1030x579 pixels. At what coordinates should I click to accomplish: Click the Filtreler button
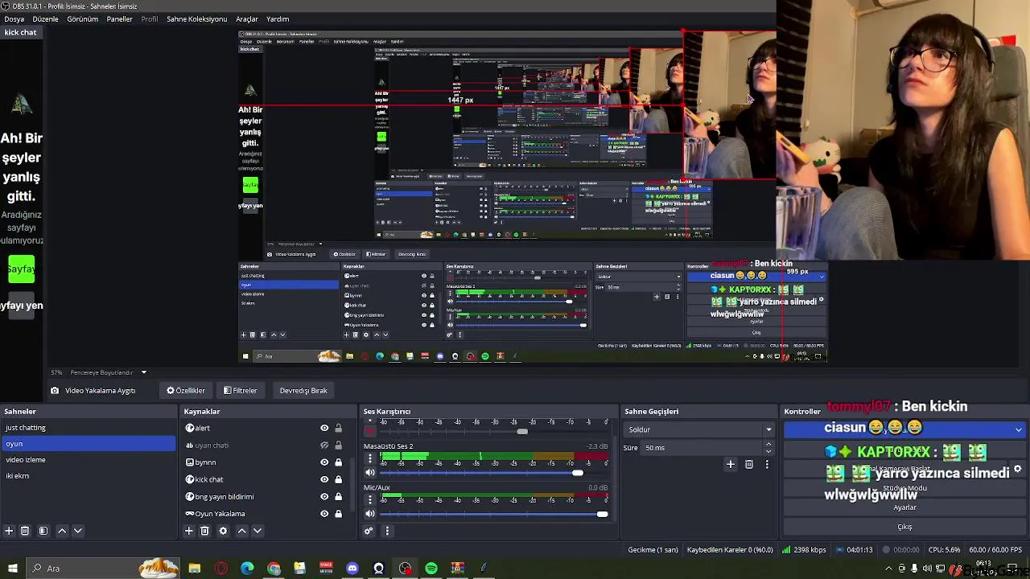pyautogui.click(x=241, y=390)
